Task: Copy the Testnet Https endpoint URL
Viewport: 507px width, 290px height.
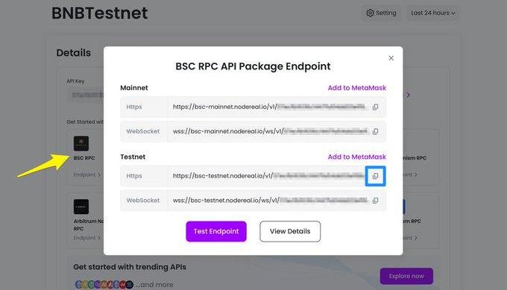Action: pyautogui.click(x=375, y=176)
